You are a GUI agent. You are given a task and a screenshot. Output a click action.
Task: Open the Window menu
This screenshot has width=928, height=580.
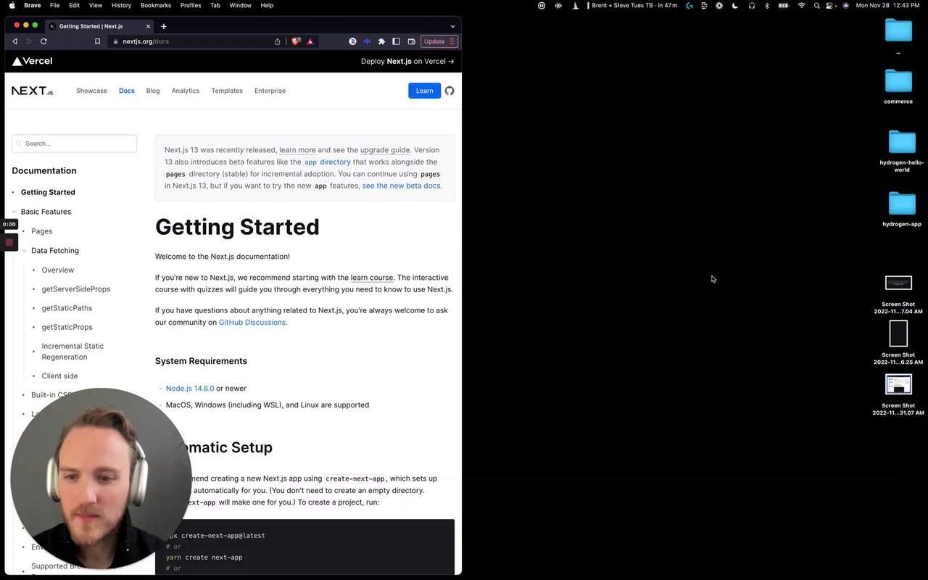(x=240, y=5)
